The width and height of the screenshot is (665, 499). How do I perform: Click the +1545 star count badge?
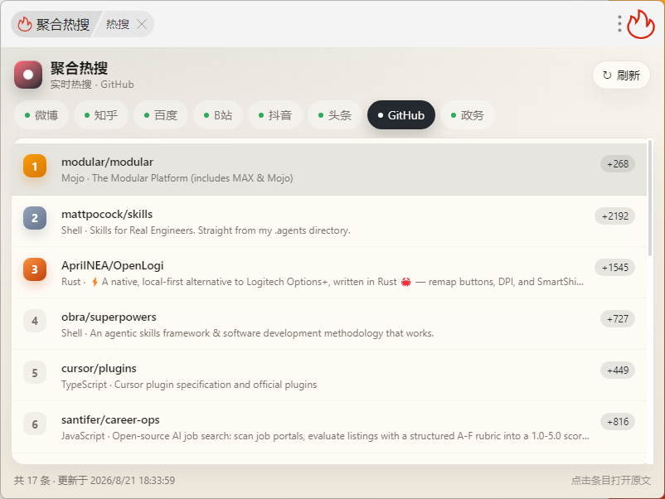tap(615, 267)
